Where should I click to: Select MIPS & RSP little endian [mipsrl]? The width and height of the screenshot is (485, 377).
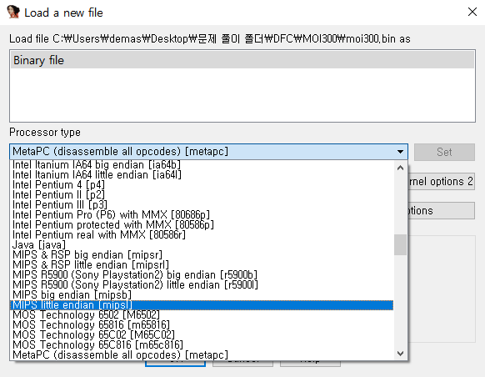click(202, 264)
